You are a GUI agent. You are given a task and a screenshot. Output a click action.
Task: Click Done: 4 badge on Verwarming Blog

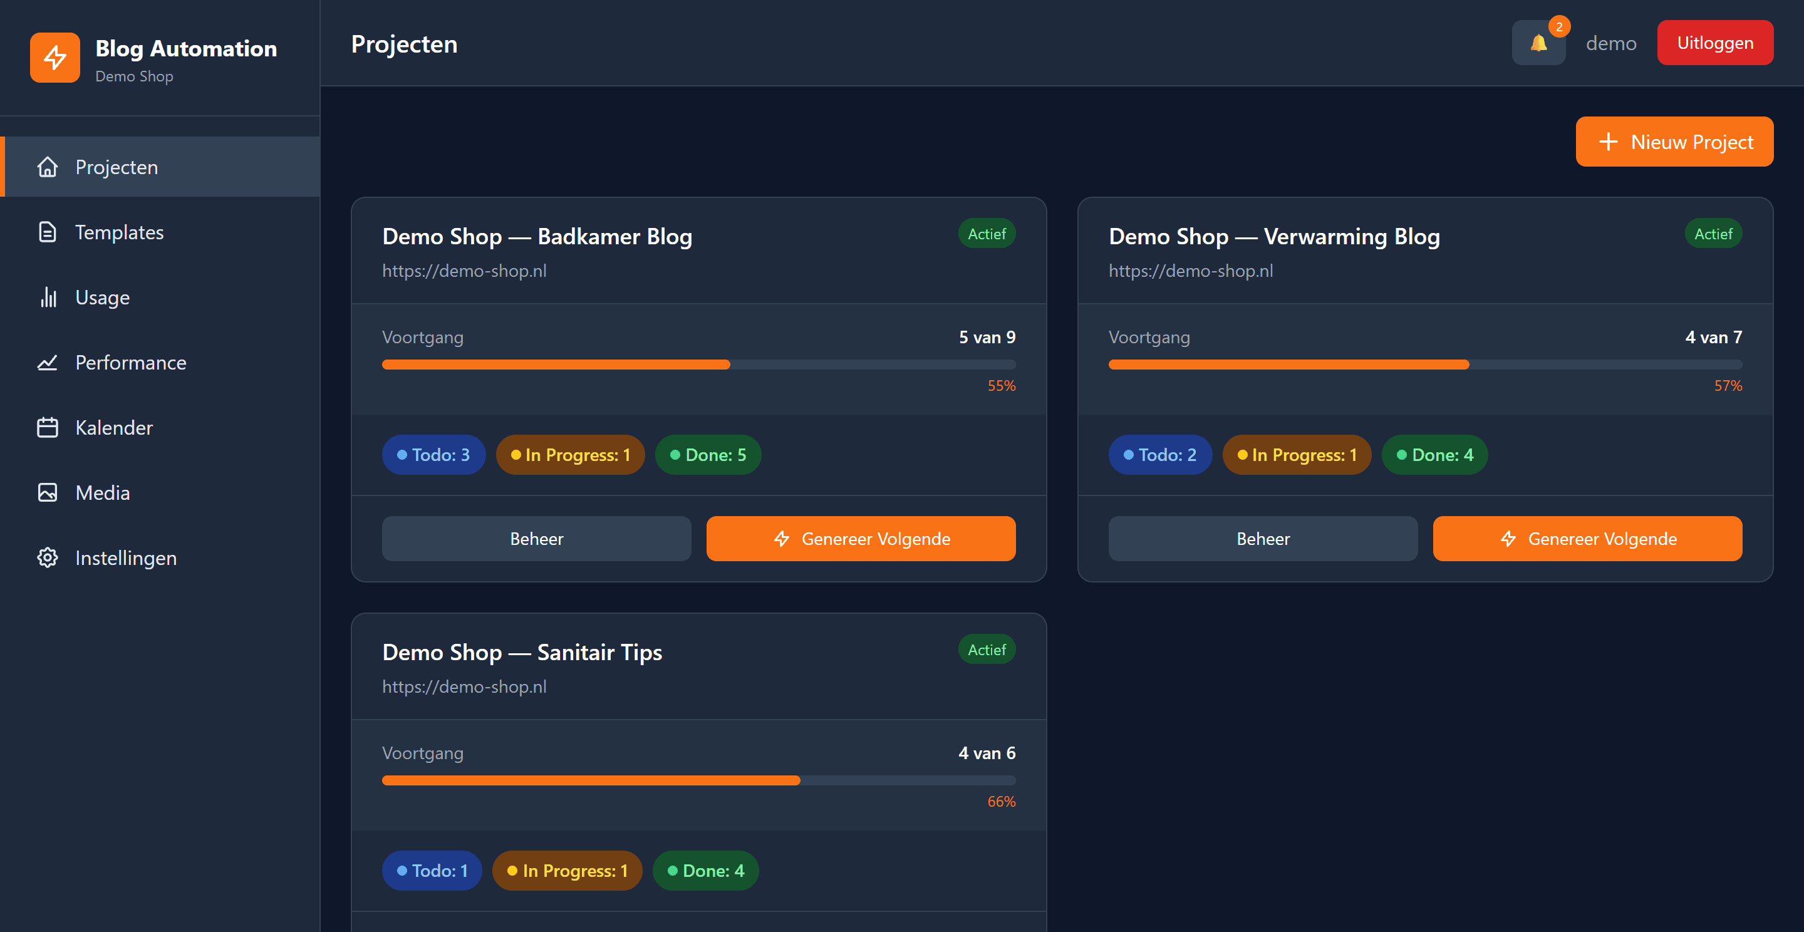pos(1435,455)
